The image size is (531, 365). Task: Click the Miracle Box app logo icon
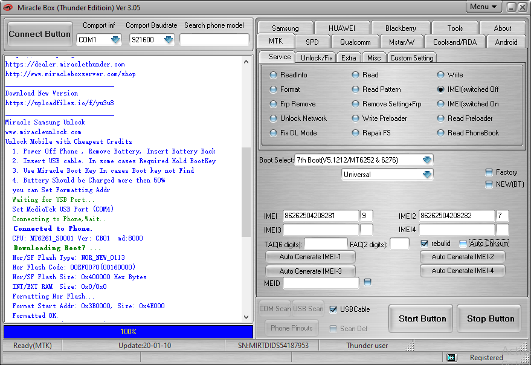pyautogui.click(x=7, y=7)
